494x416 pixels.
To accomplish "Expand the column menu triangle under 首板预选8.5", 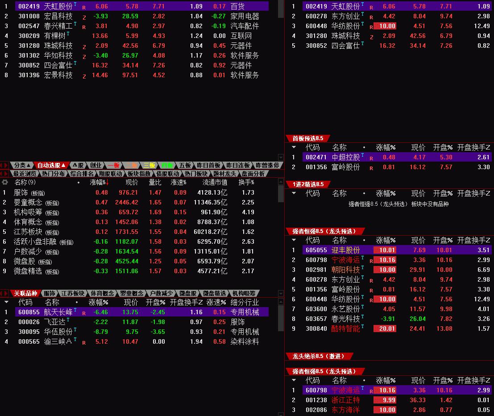I will click(x=294, y=147).
